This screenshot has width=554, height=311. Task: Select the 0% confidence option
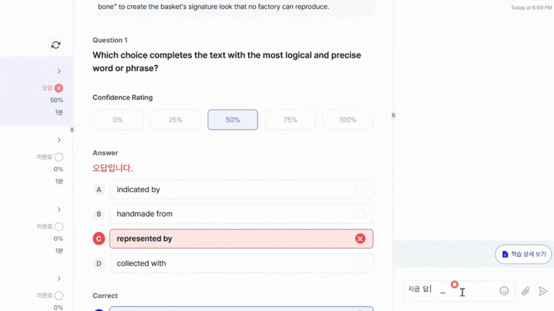point(118,120)
